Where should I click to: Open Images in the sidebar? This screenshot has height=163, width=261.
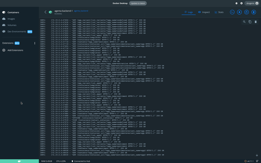(11, 19)
